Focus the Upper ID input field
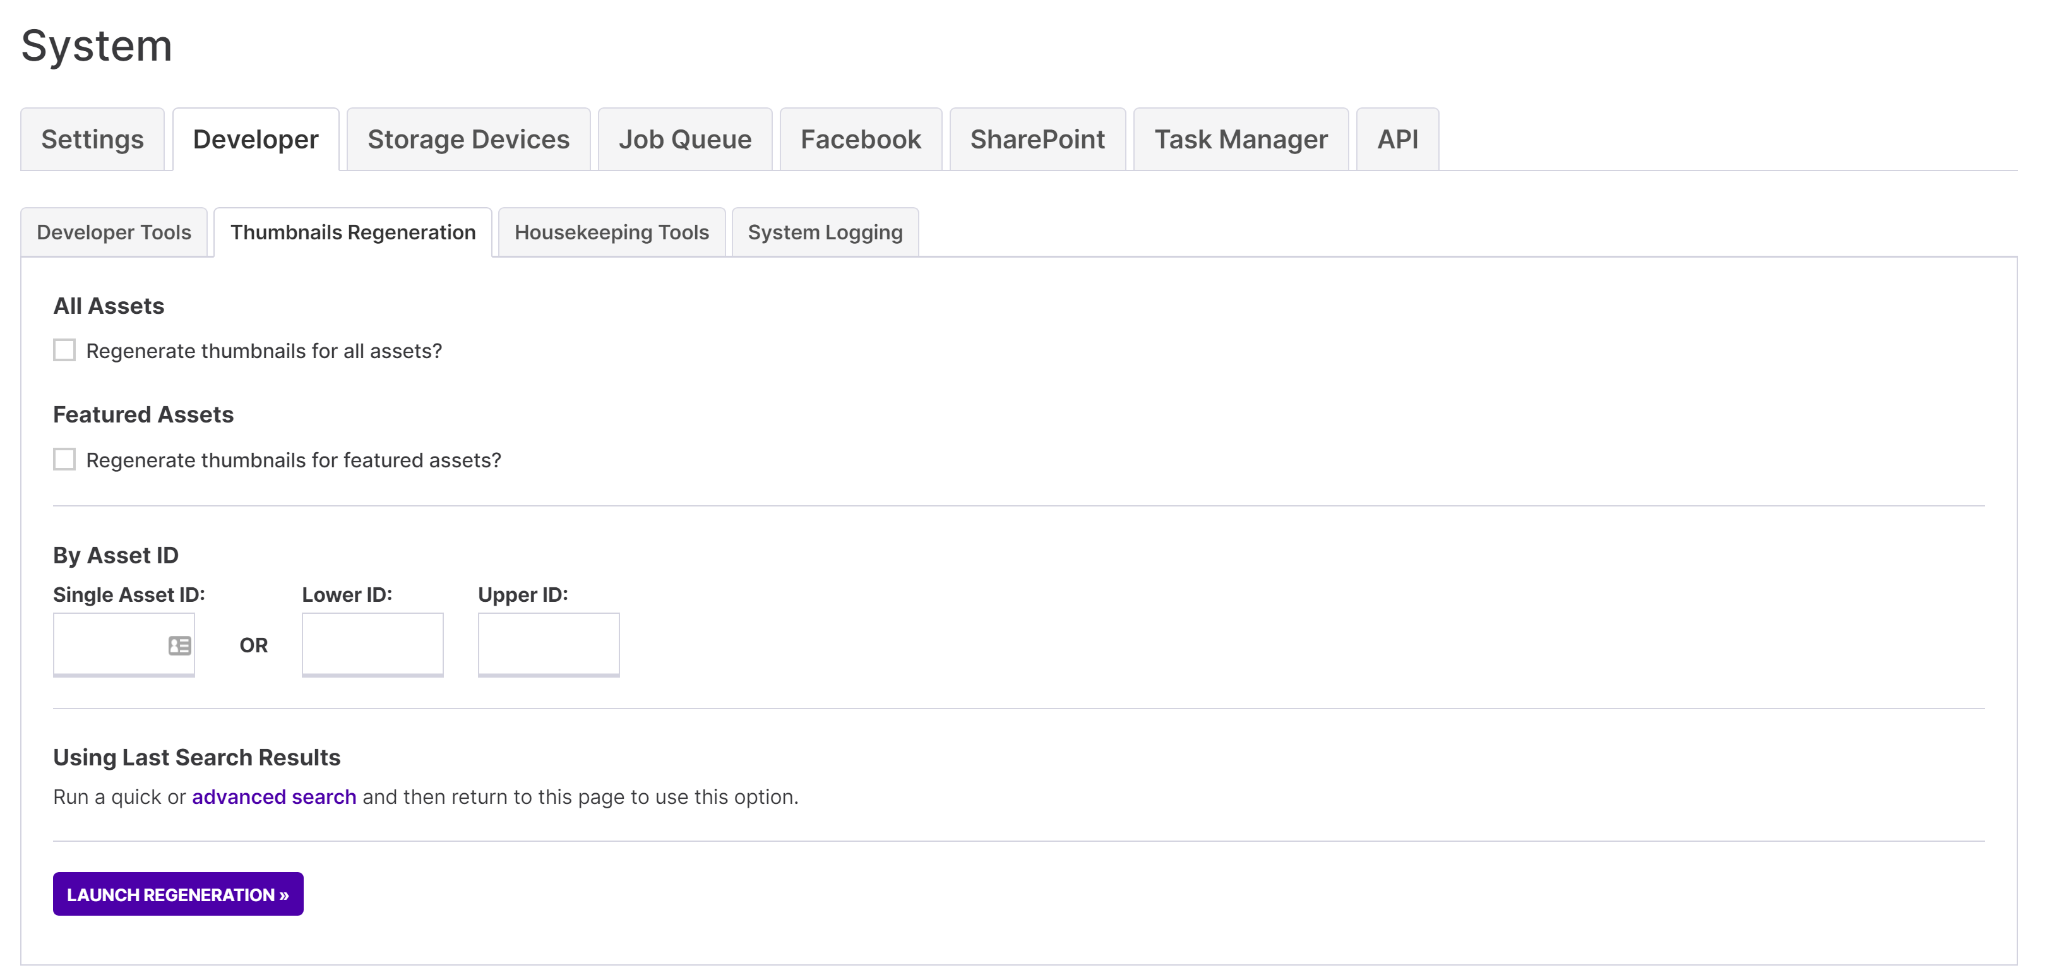Screen dimensions: 2047x970 pos(548,645)
